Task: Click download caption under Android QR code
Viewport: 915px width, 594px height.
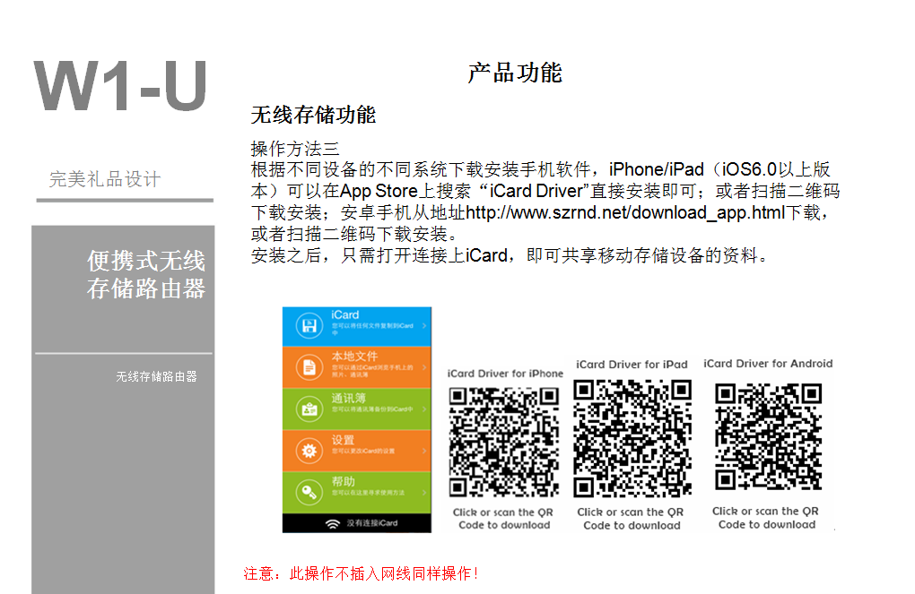Action: [765, 518]
